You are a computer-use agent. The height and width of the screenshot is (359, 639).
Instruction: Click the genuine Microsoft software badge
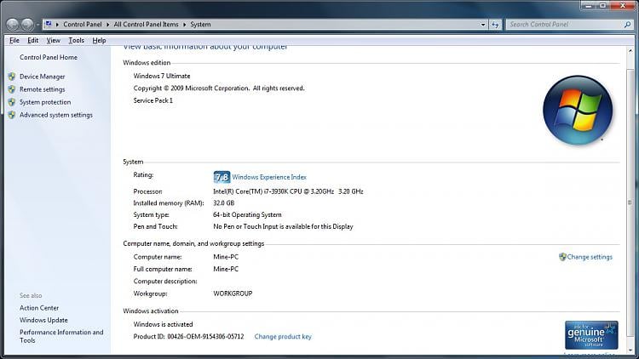pyautogui.click(x=591, y=335)
